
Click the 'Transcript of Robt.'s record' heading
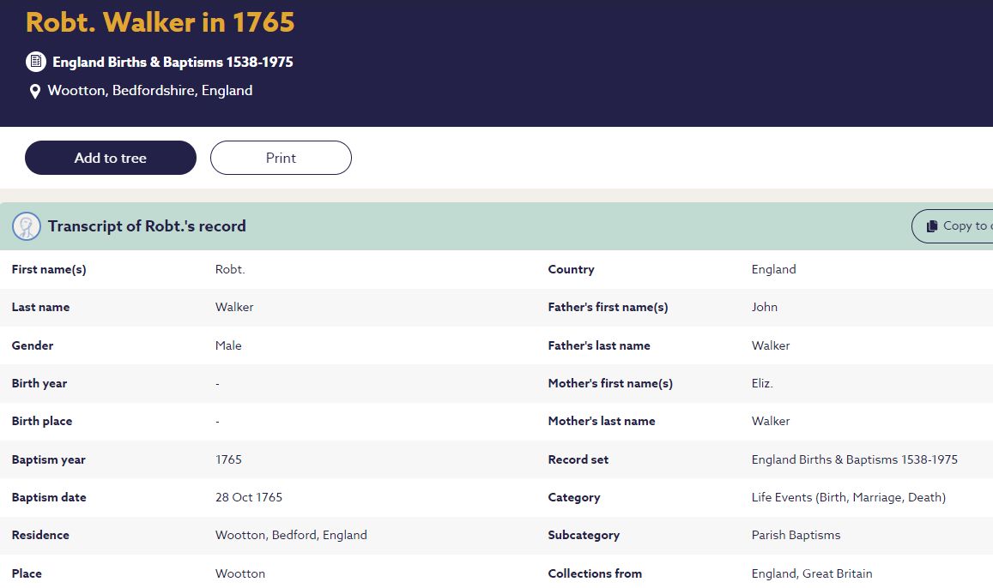[147, 226]
